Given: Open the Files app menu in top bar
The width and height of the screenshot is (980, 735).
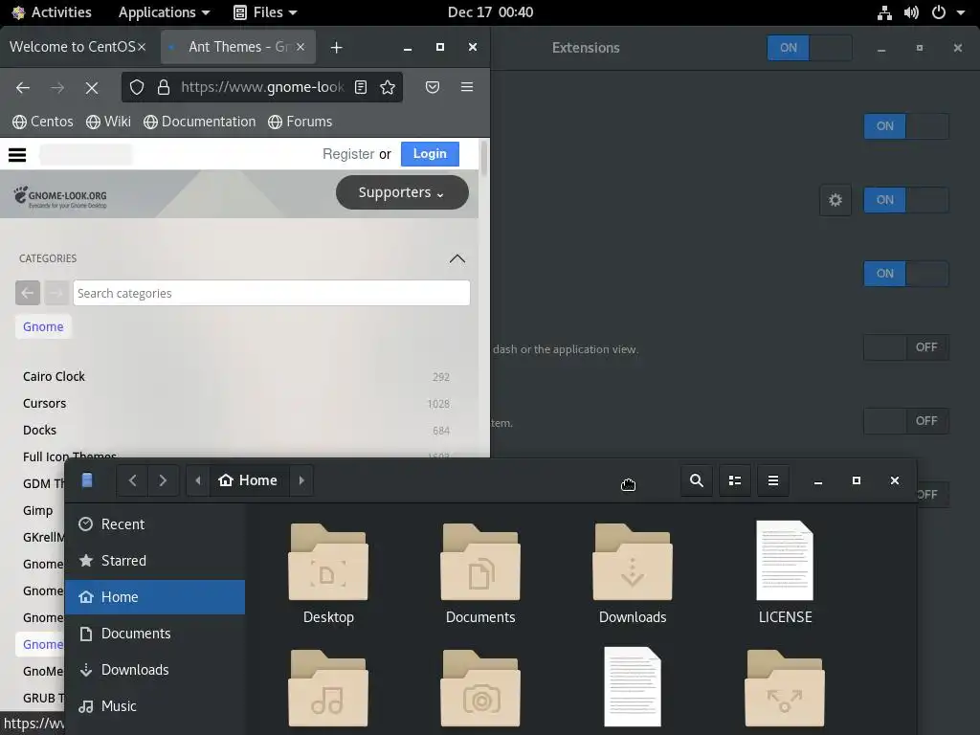Looking at the screenshot, I should point(265,12).
